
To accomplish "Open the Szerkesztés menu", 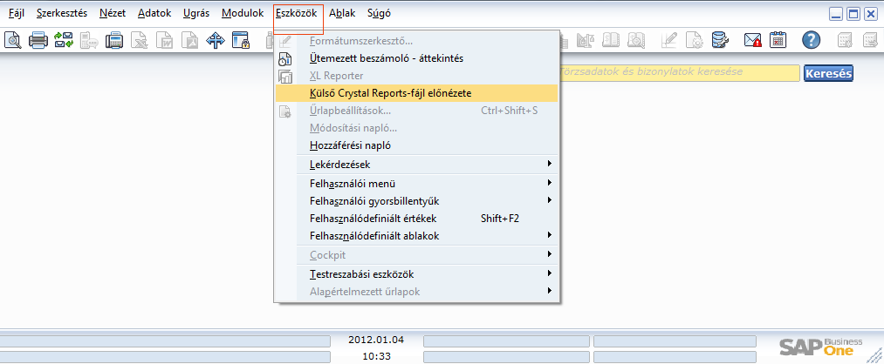I will pos(62,13).
